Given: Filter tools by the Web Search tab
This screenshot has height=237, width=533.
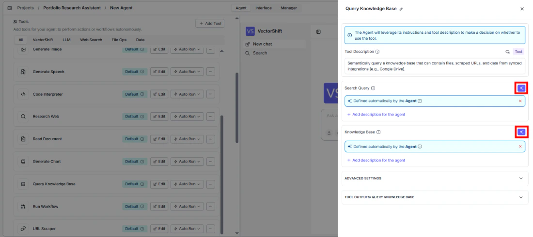Looking at the screenshot, I should tap(91, 40).
